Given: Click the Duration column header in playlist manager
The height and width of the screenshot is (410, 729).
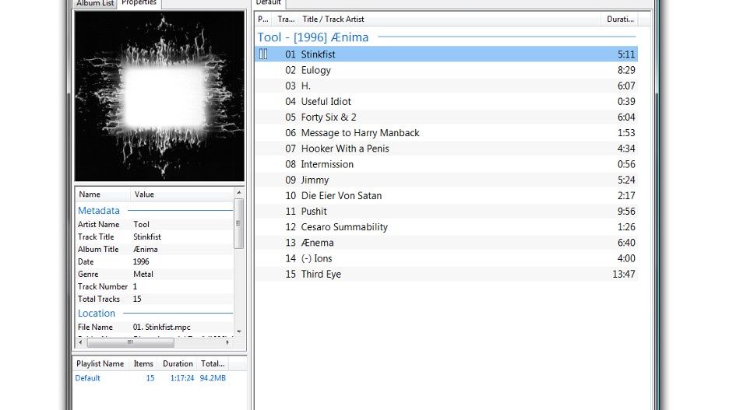Looking at the screenshot, I should (178, 364).
